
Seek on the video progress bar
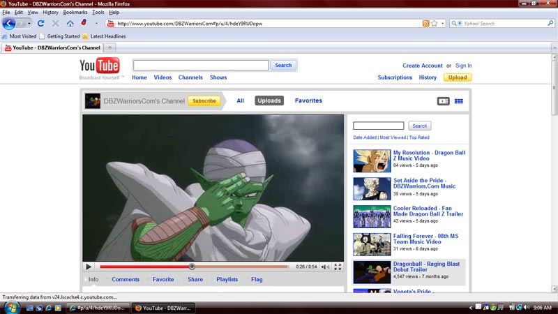[194, 267]
